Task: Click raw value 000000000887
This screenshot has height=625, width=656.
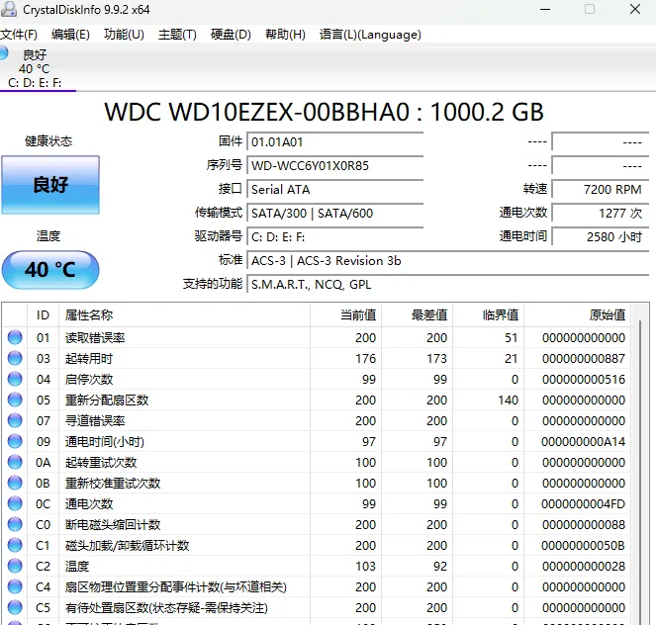Action: click(584, 359)
